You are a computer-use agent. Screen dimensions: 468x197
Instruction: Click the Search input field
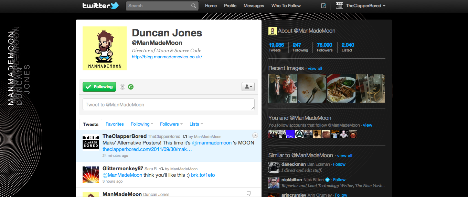[x=162, y=6]
